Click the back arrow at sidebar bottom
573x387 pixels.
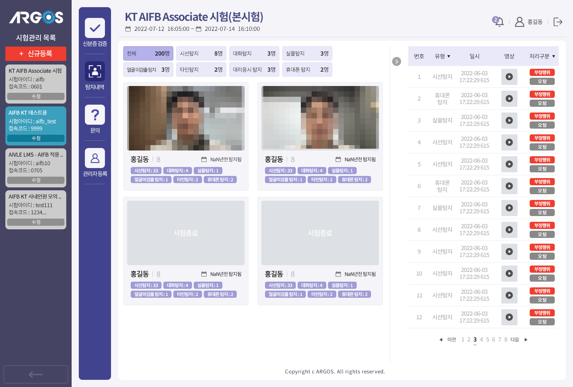coord(36,374)
